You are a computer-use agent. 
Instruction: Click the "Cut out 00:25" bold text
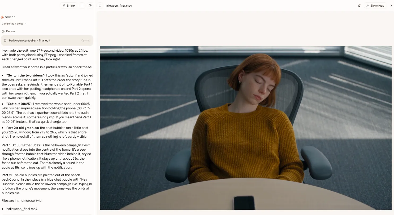[x=19, y=104]
